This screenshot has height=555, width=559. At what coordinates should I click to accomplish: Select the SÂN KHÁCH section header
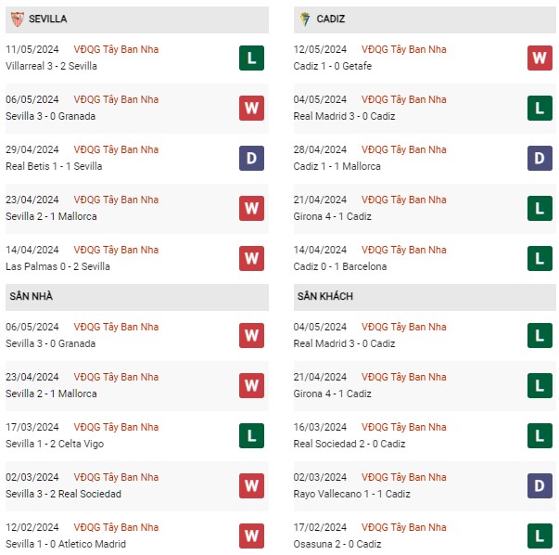[425, 297]
